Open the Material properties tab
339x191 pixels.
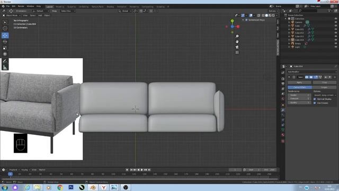coord(283,135)
